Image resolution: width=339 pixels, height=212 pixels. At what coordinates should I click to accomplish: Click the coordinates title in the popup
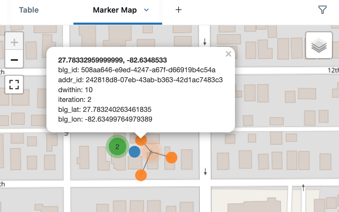[113, 60]
